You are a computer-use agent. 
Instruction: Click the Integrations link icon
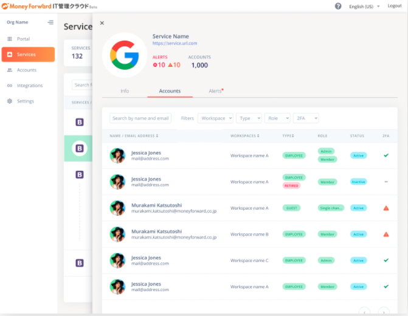(10, 86)
